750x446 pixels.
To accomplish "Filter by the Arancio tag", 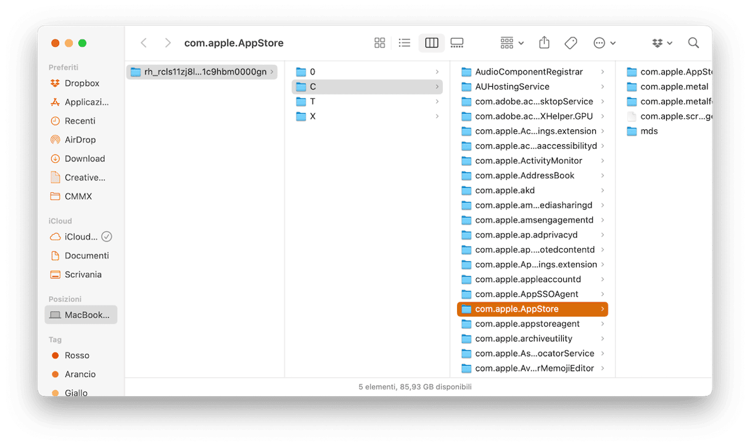I will click(x=81, y=374).
